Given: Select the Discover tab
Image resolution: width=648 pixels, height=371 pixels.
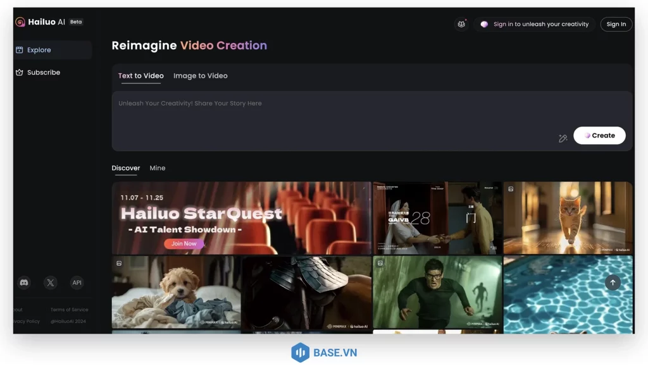Looking at the screenshot, I should [126, 168].
